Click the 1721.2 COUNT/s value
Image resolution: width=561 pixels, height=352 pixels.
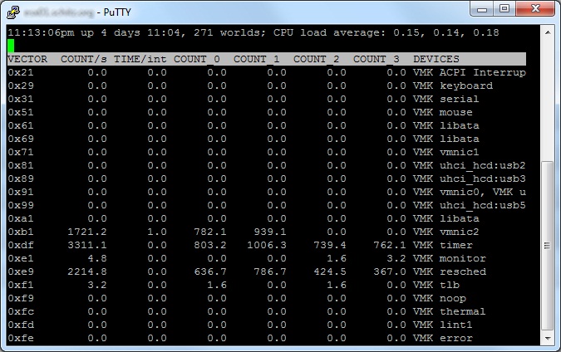(x=87, y=232)
